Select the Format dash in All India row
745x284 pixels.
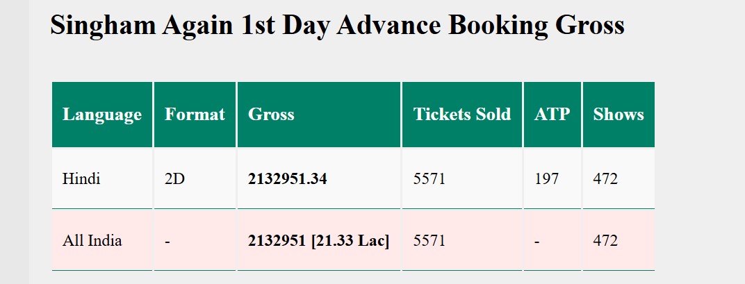[167, 241]
